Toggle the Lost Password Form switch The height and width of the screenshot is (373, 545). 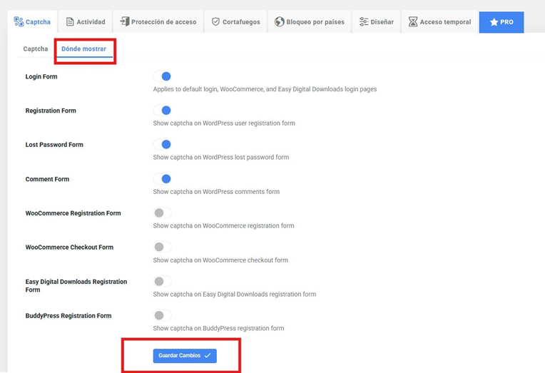click(163, 144)
